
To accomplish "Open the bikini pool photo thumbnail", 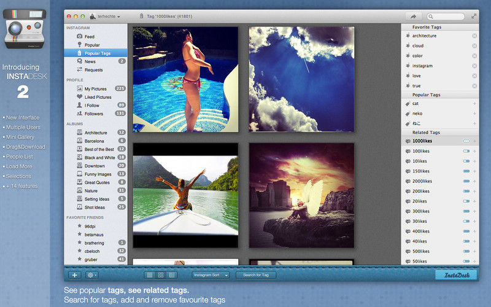I will 185,79.
